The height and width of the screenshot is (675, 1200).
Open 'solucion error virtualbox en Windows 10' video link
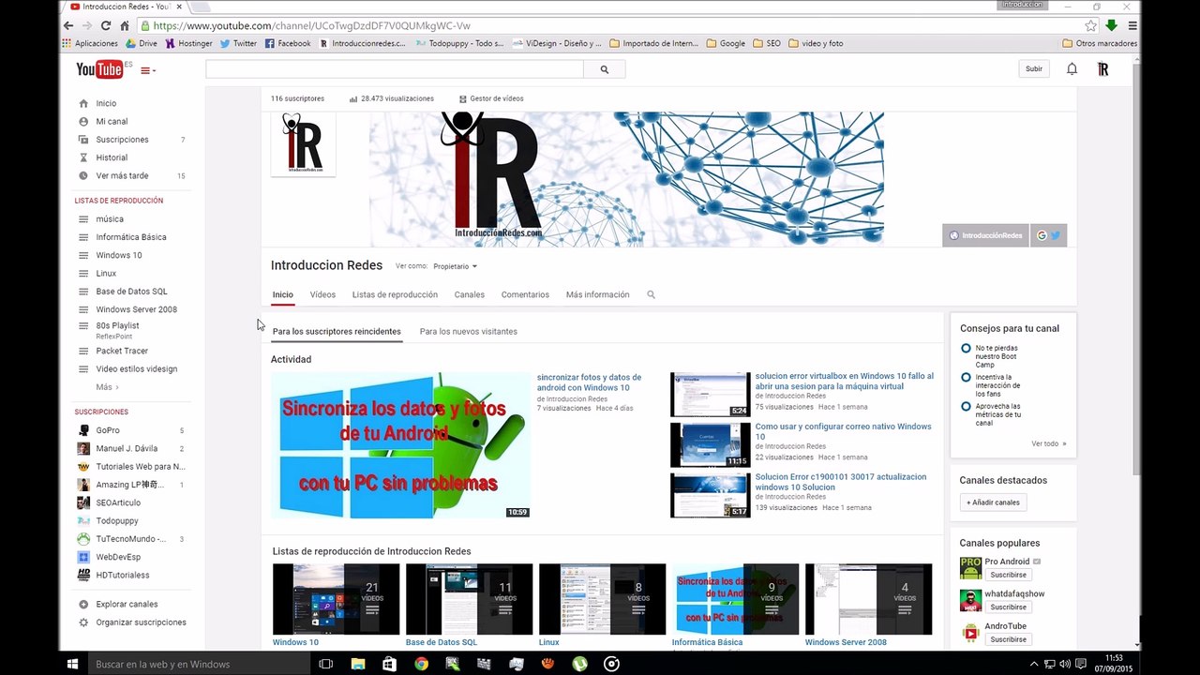tap(844, 382)
